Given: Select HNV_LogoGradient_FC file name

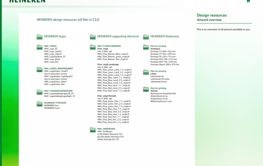Looking at the screenshot, I should (x=55, y=57).
